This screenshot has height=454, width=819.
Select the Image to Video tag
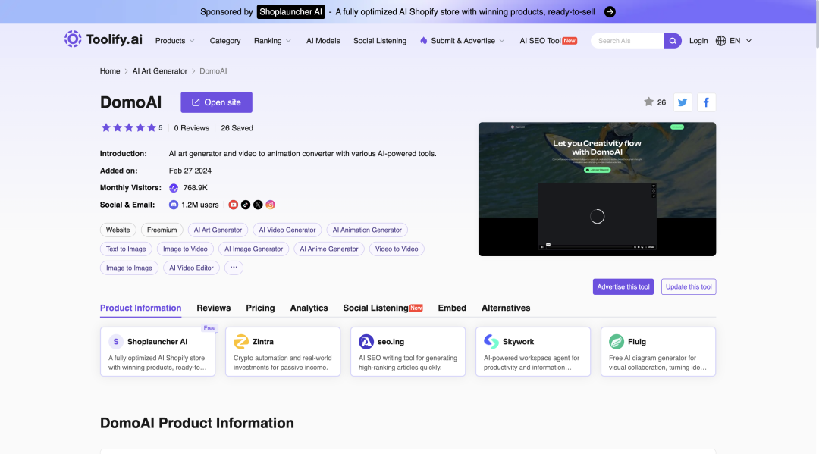click(185, 249)
